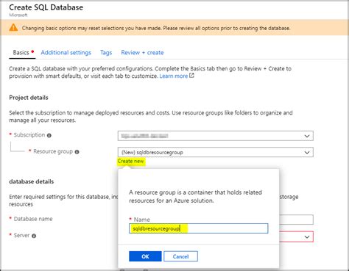Click the Project details heading
This screenshot has width=349, height=271.
[29, 98]
